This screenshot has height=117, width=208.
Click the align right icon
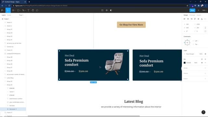(191, 19)
